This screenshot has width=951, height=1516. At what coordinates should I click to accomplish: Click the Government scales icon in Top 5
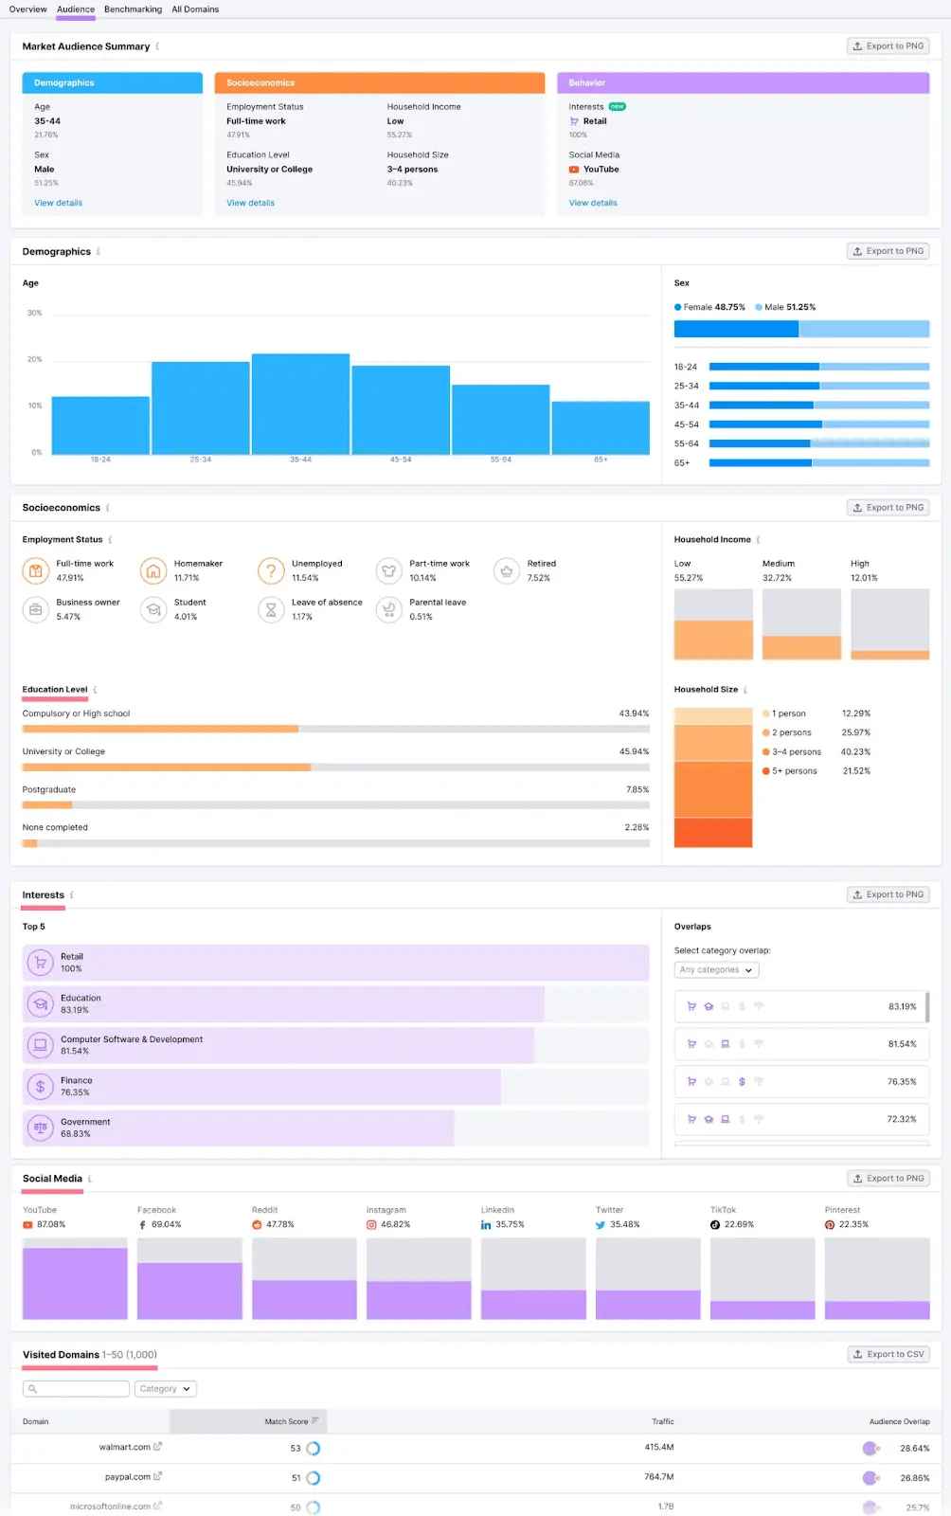(40, 1128)
